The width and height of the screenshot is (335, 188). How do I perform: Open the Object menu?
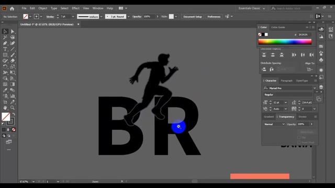click(43, 8)
